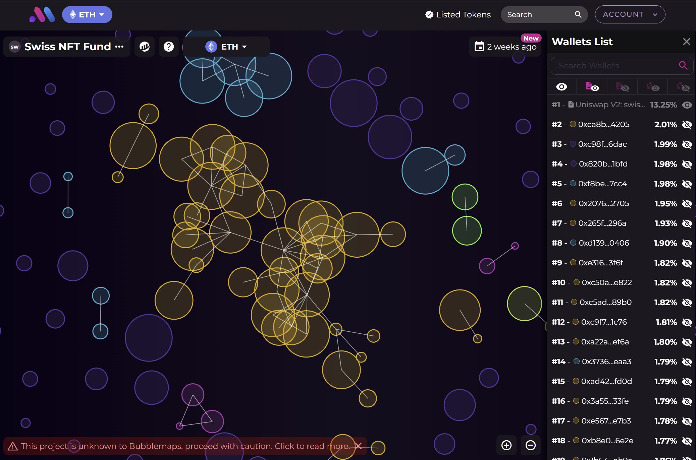This screenshot has width=696, height=460.
Task: Open the ETH chain selector above the bubble map
Action: pos(226,47)
